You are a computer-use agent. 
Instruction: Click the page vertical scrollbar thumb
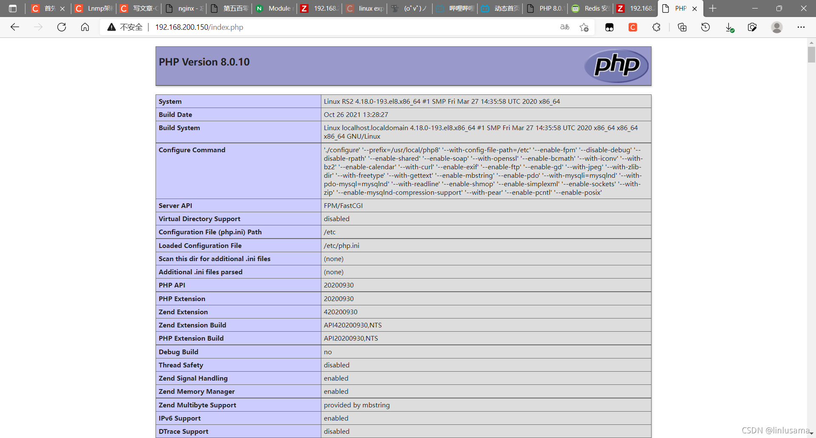pos(811,54)
